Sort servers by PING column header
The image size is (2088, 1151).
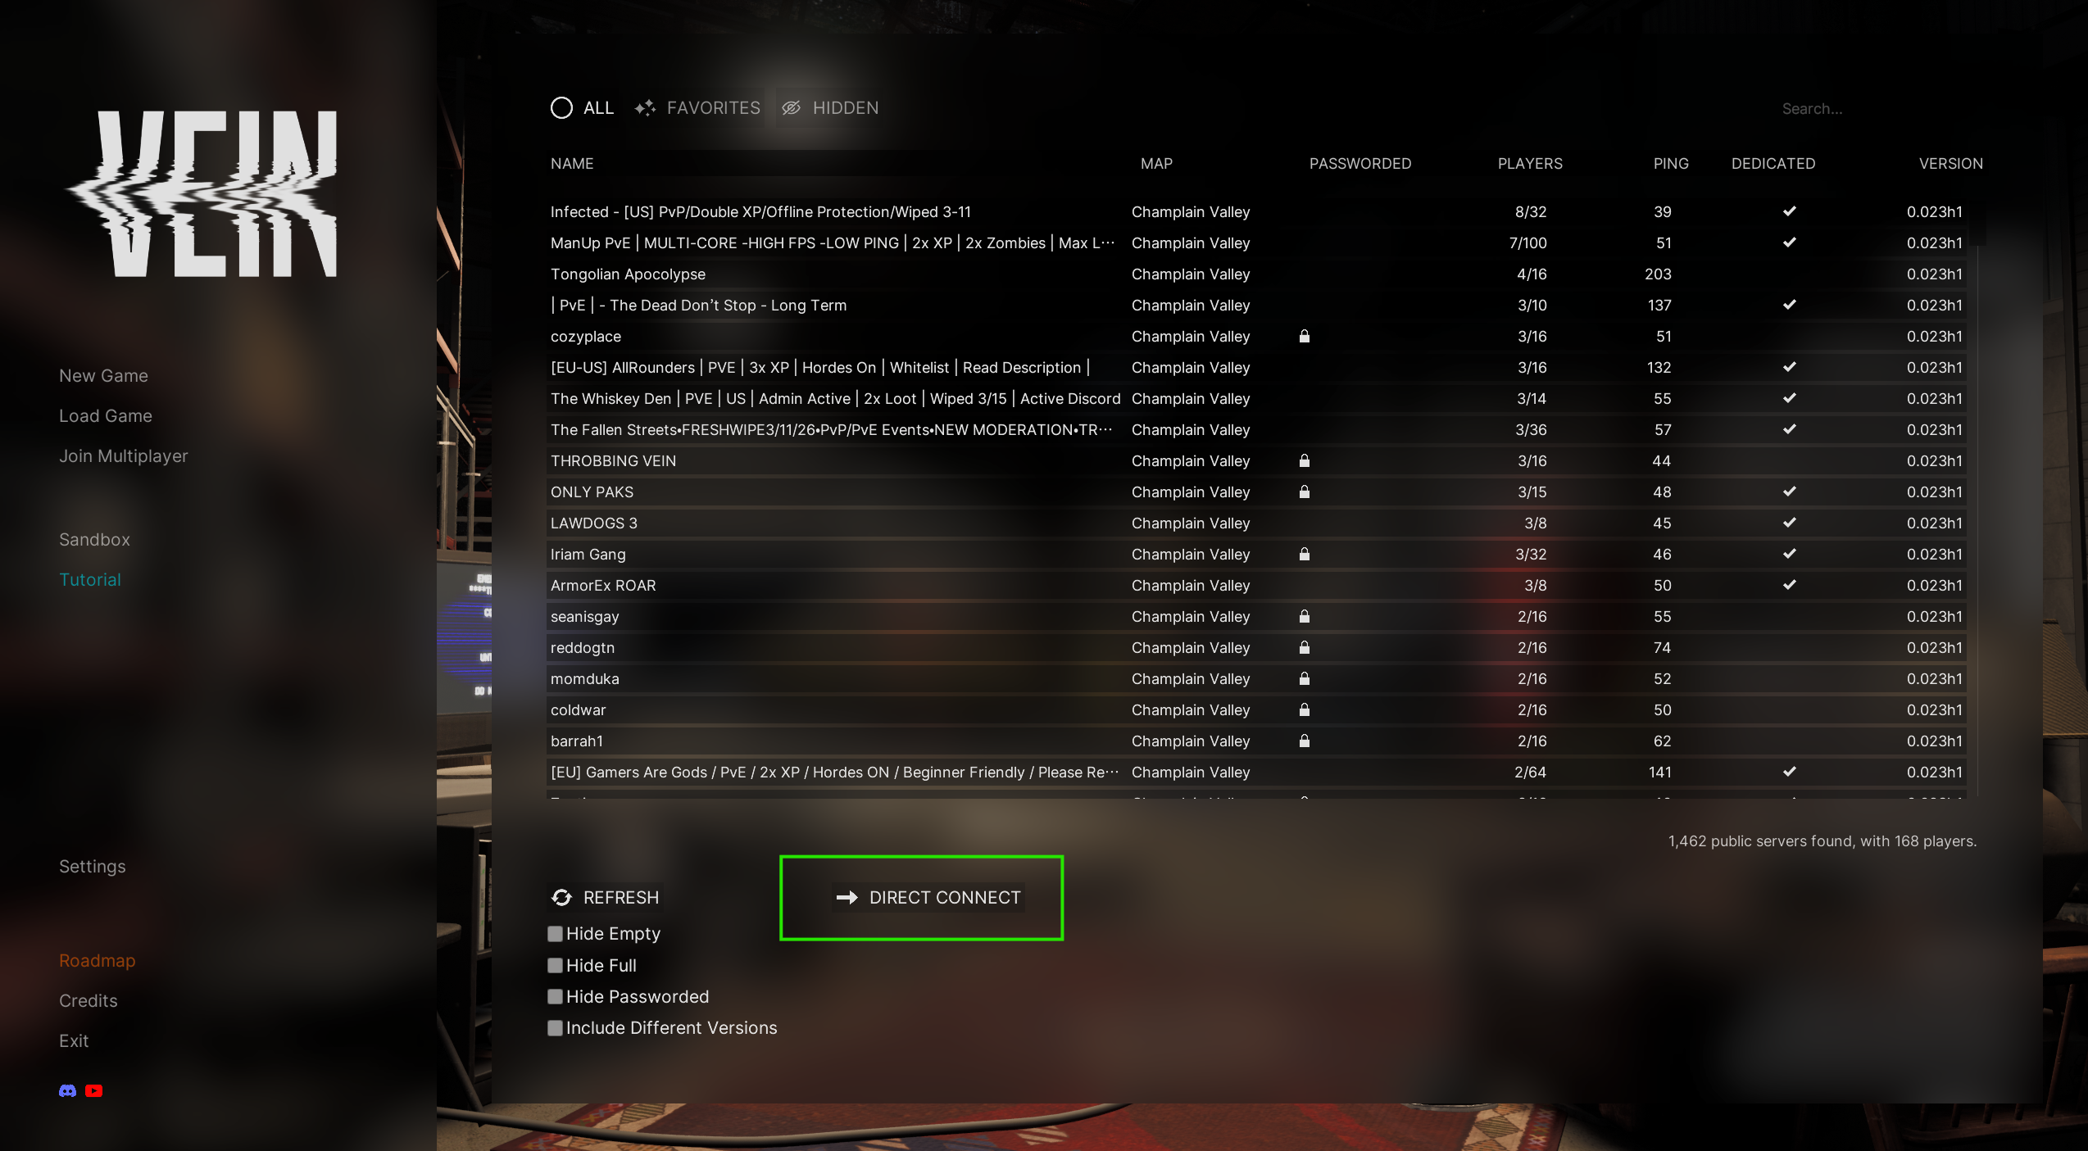tap(1671, 164)
